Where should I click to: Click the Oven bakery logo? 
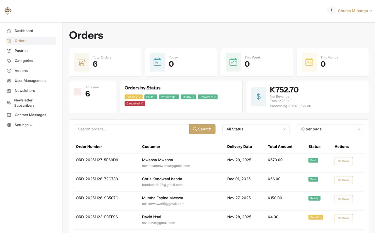8,11
